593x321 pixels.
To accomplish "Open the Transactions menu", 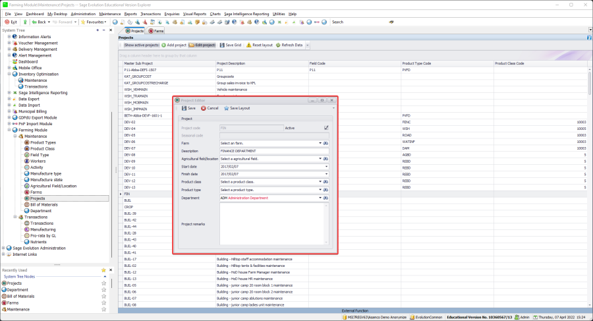I will 150,13.
